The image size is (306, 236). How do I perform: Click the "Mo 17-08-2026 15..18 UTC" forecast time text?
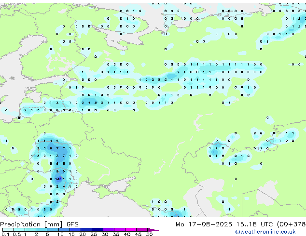coord(224,224)
